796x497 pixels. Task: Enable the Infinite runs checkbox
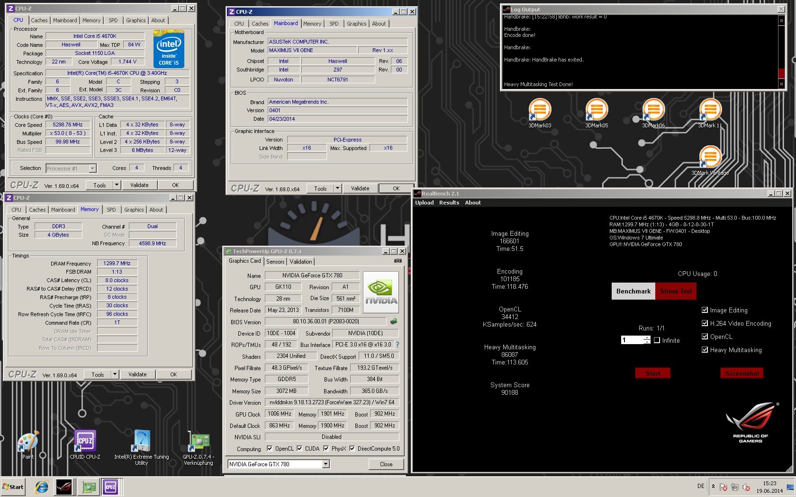pyautogui.click(x=657, y=340)
